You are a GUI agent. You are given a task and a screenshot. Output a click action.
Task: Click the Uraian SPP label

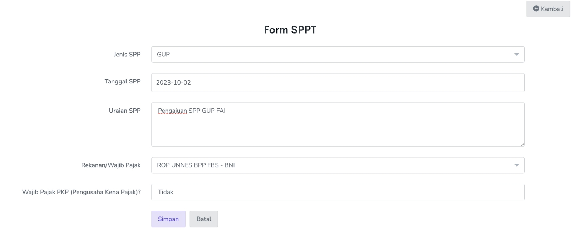tap(124, 111)
